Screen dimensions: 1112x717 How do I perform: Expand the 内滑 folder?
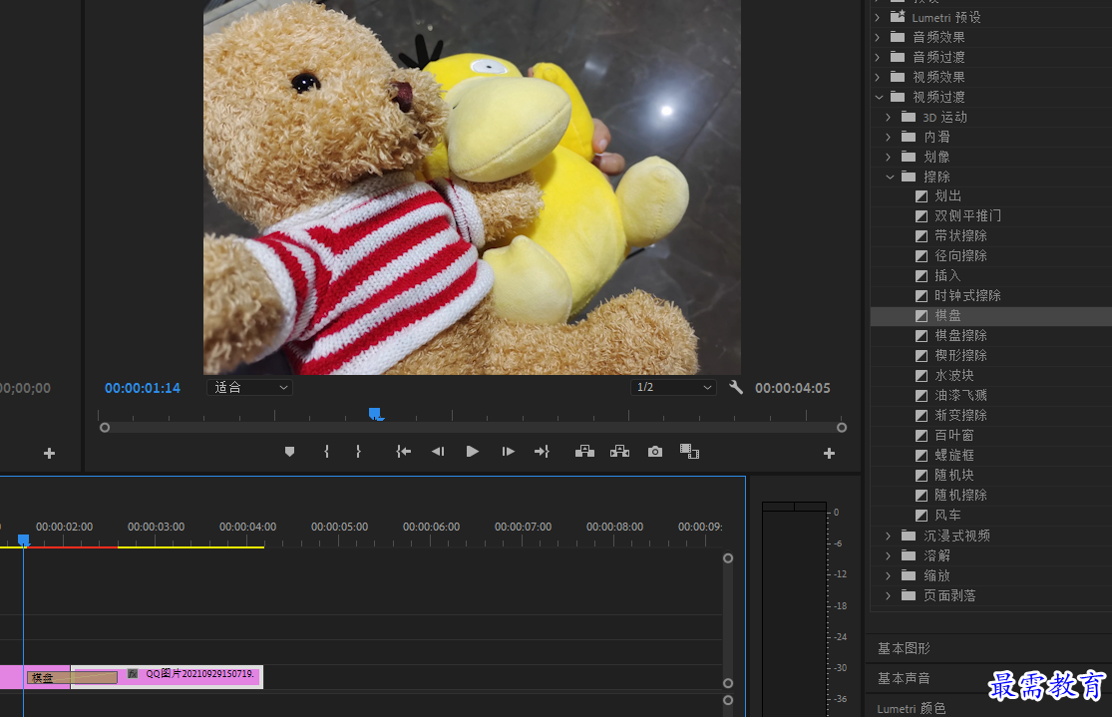pos(889,137)
